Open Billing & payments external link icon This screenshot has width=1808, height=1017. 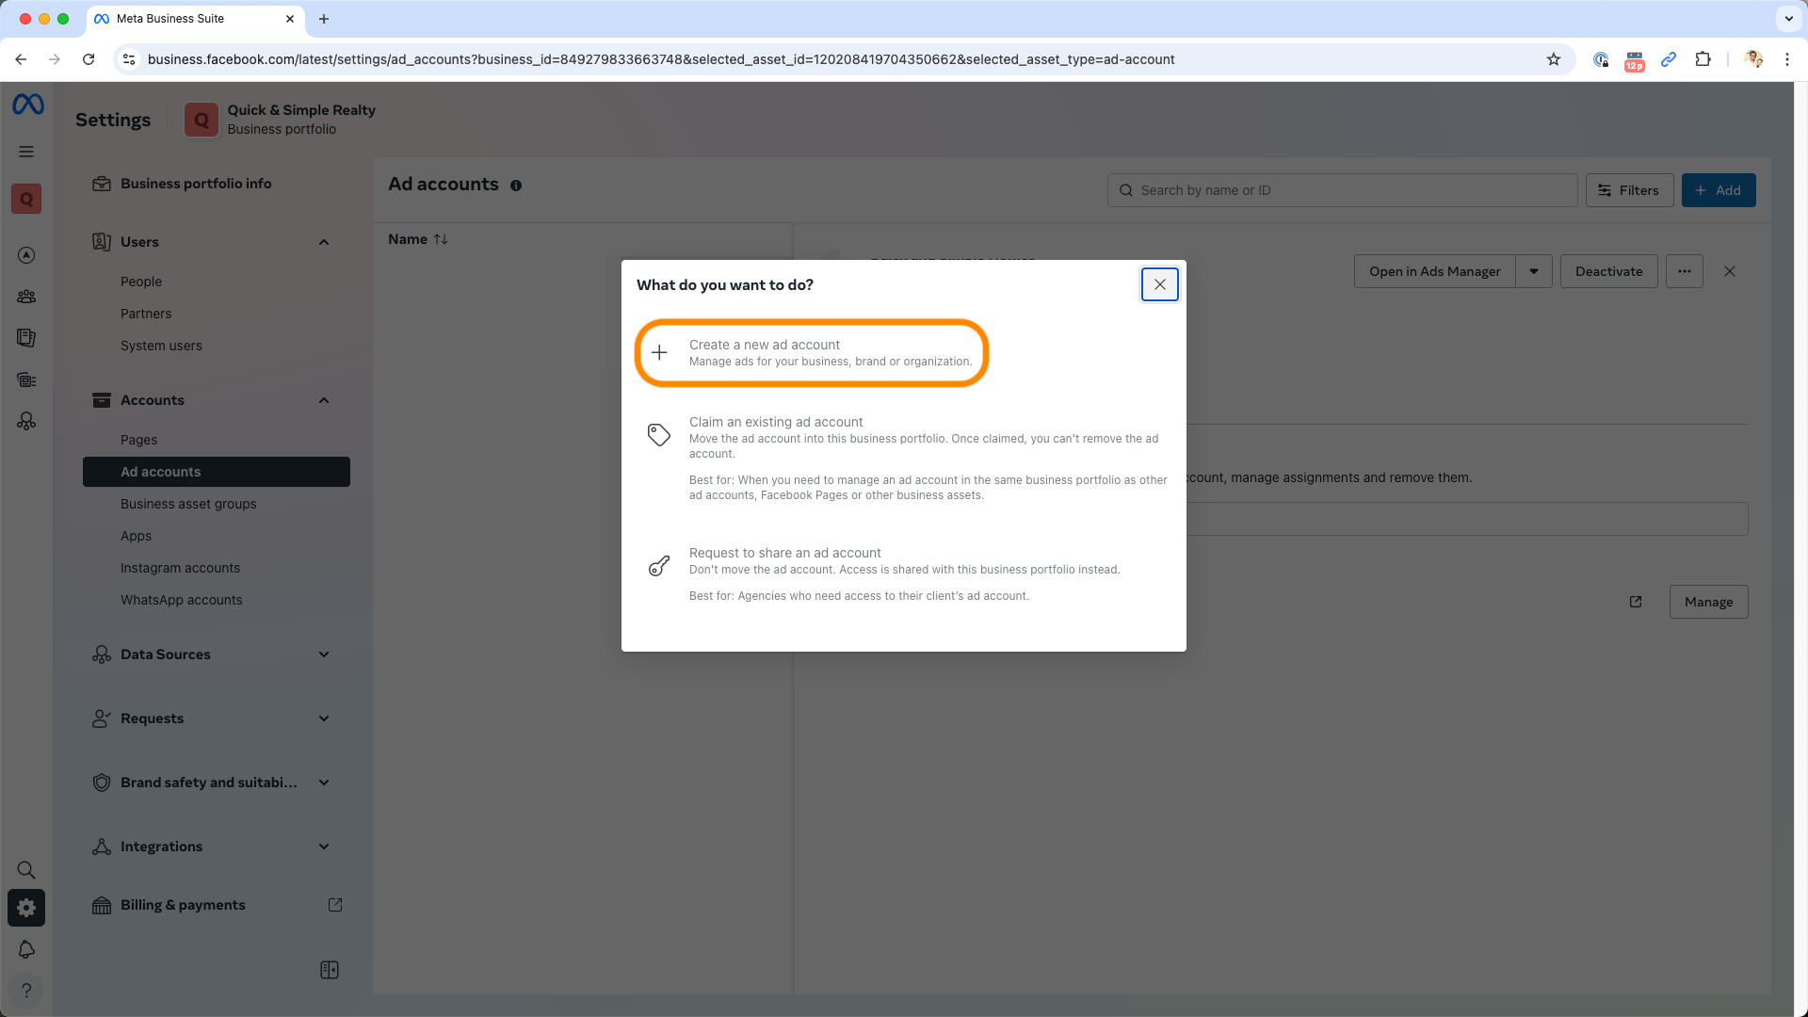coord(335,905)
